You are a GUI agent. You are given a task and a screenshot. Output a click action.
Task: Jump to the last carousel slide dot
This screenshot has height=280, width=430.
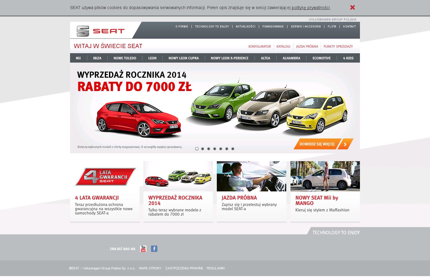pos(233,149)
